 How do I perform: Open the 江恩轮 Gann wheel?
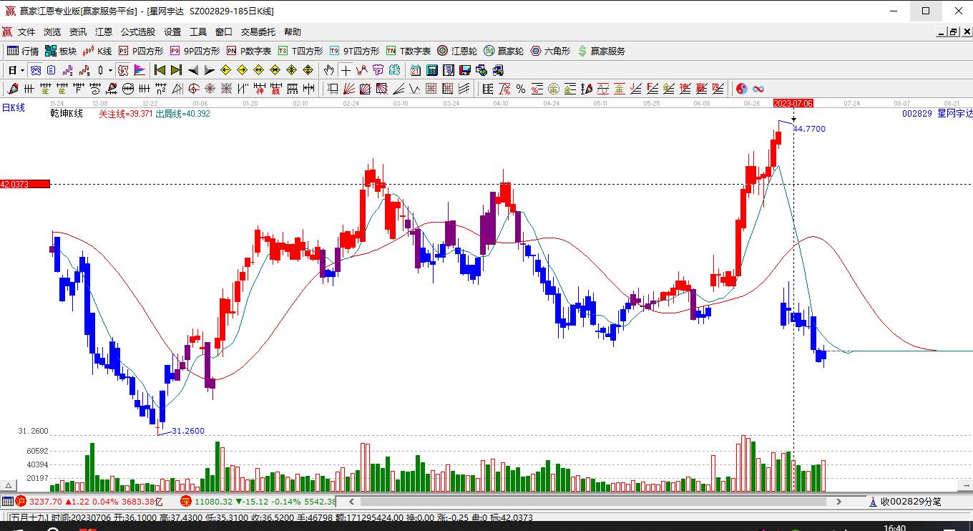pos(457,51)
